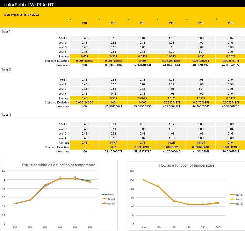
Task: Click the Test 2 Average row label
Action: pyautogui.click(x=64, y=98)
